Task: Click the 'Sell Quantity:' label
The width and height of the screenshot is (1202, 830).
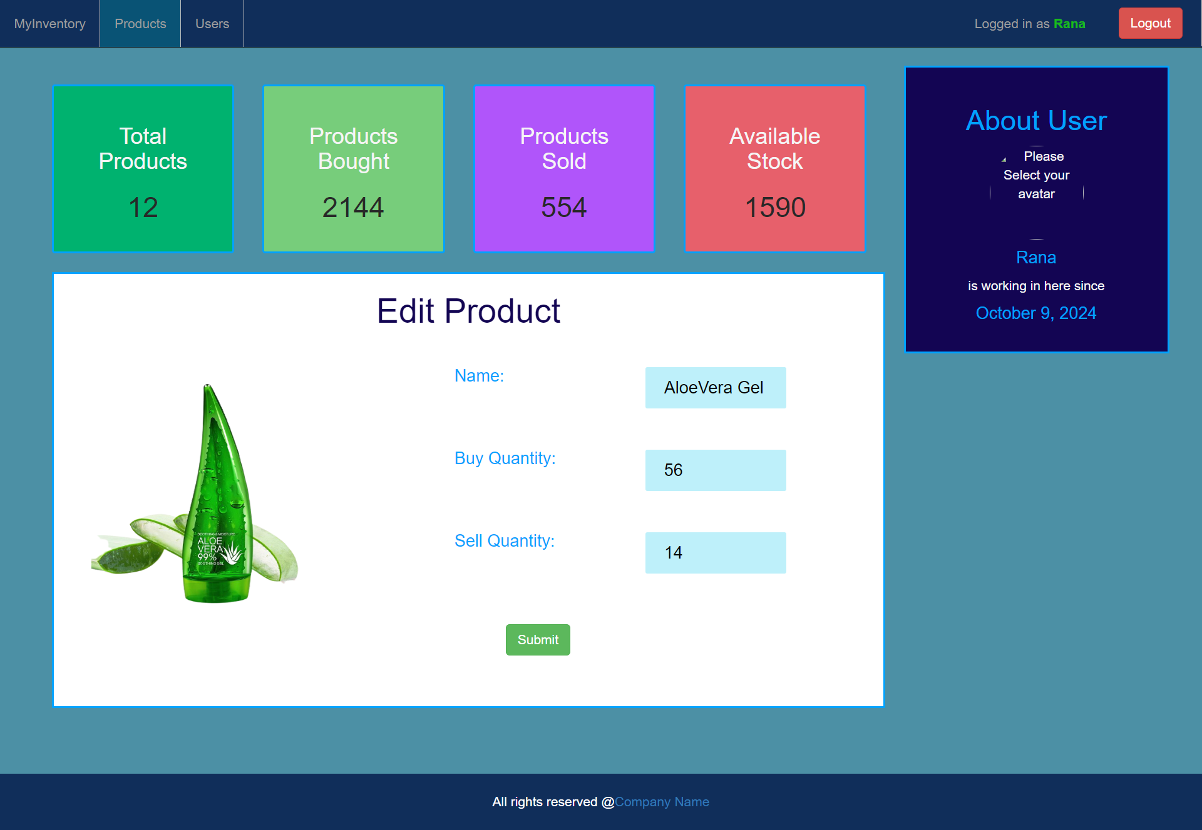Action: point(505,541)
